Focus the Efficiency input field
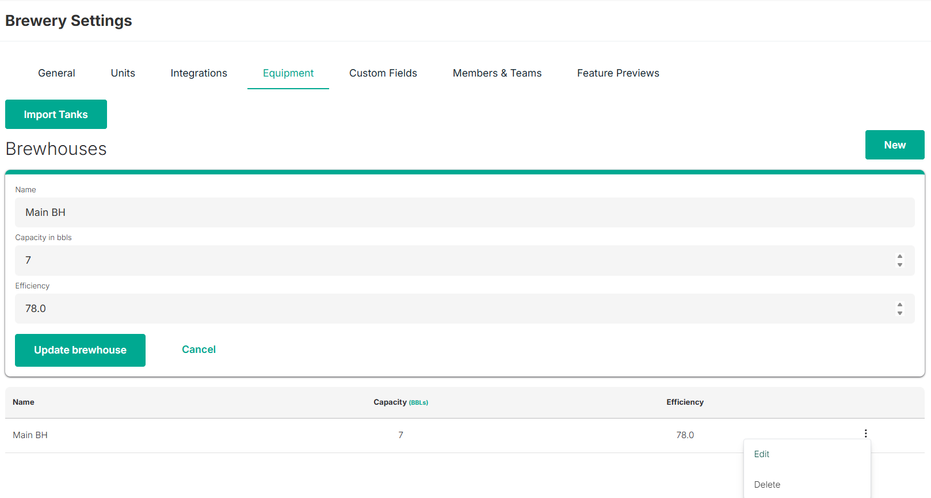Screen dimensions: 931x498 (x=464, y=309)
